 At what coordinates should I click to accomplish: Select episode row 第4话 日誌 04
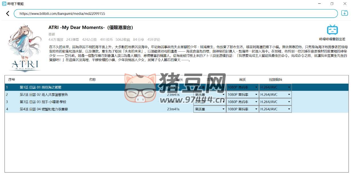pos(44,109)
